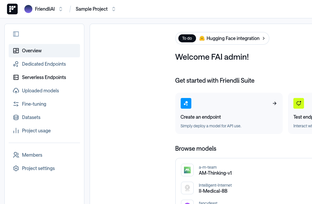Collapse the sidebar using the panel icon
This screenshot has height=204, width=312.
16,34
